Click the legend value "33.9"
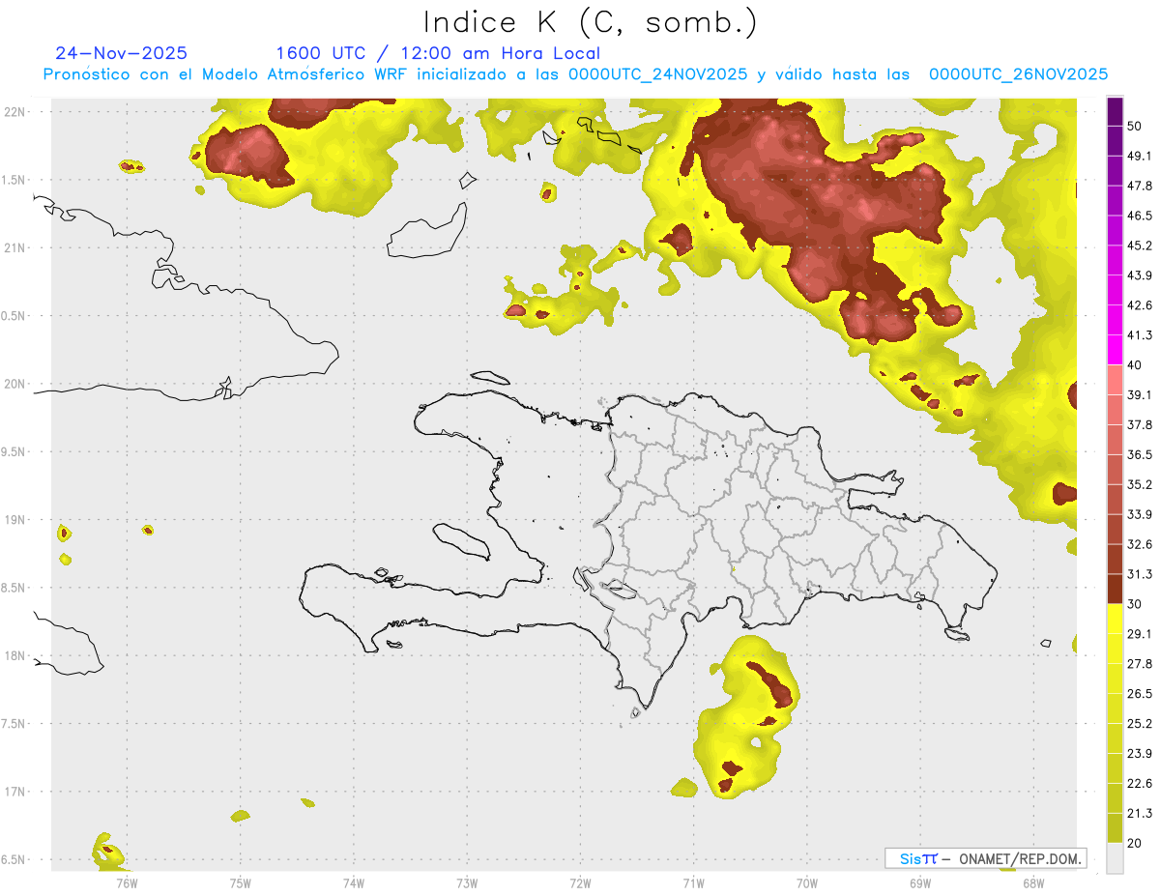The width and height of the screenshot is (1160, 896). coord(1140,514)
